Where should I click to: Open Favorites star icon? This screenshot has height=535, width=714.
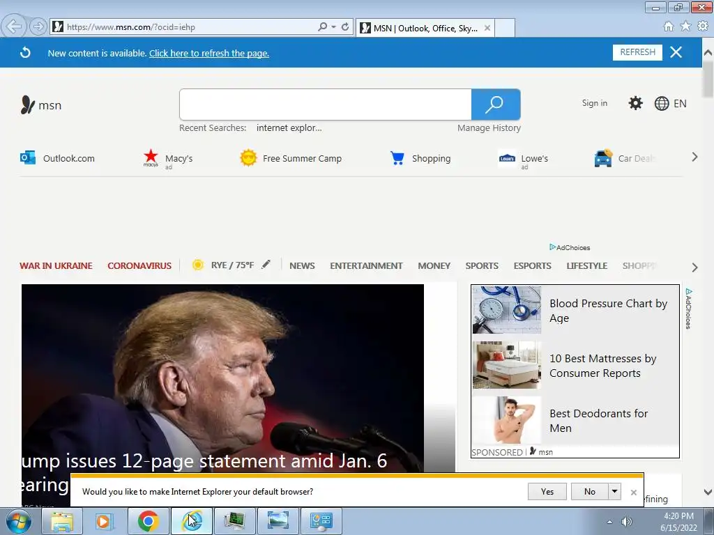tap(685, 26)
